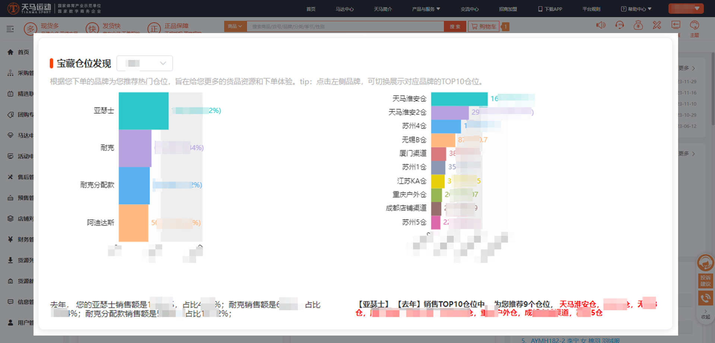Click the 用户管 user icon in sidebar
The width and height of the screenshot is (715, 343).
pyautogui.click(x=10, y=323)
